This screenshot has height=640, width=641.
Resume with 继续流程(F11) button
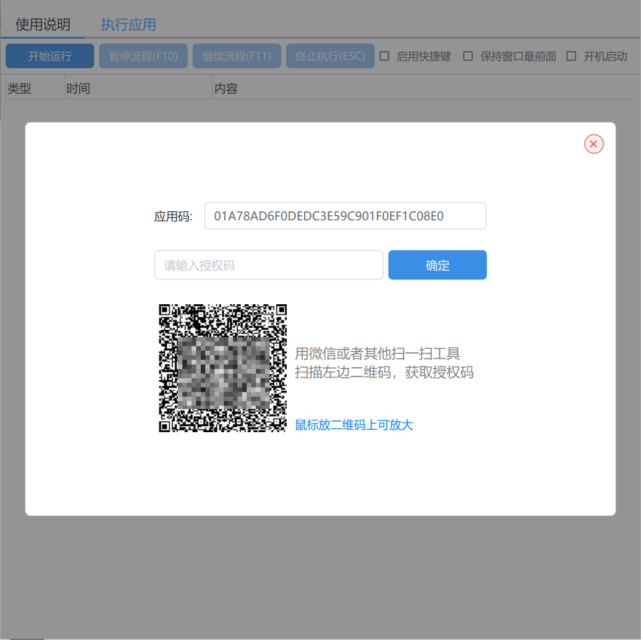[x=237, y=56]
